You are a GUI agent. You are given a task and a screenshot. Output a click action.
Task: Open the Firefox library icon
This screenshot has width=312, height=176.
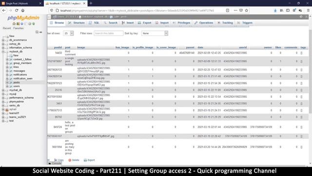281,10
